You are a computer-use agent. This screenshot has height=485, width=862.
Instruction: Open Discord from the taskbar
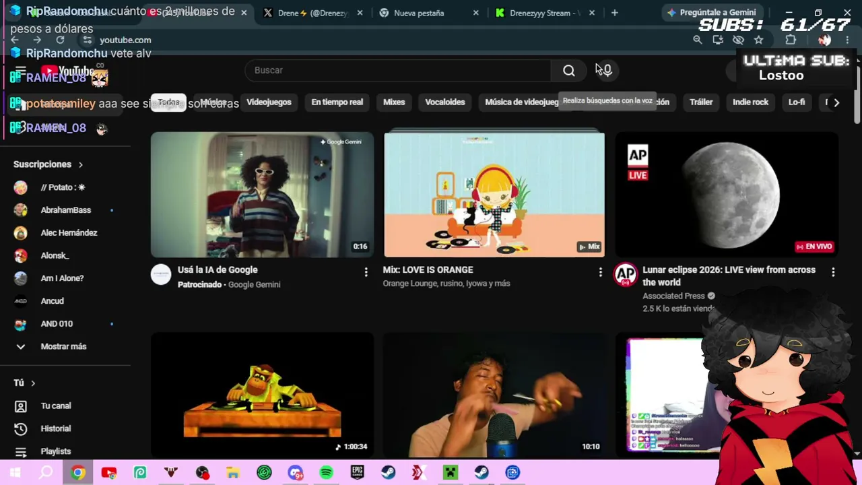pos(295,473)
